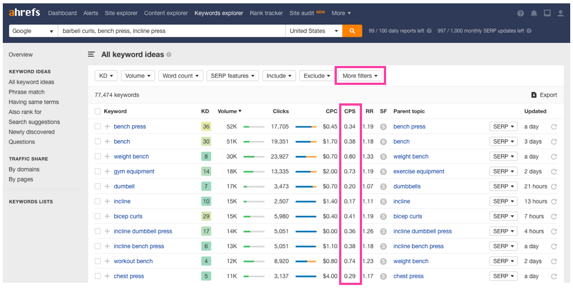
Task: Click the clicks distribution bar for weight bench
Action: [306, 156]
